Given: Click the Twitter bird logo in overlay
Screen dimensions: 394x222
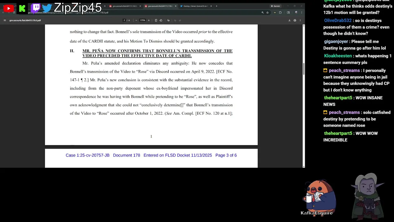Looking at the screenshot, I should point(47,8).
